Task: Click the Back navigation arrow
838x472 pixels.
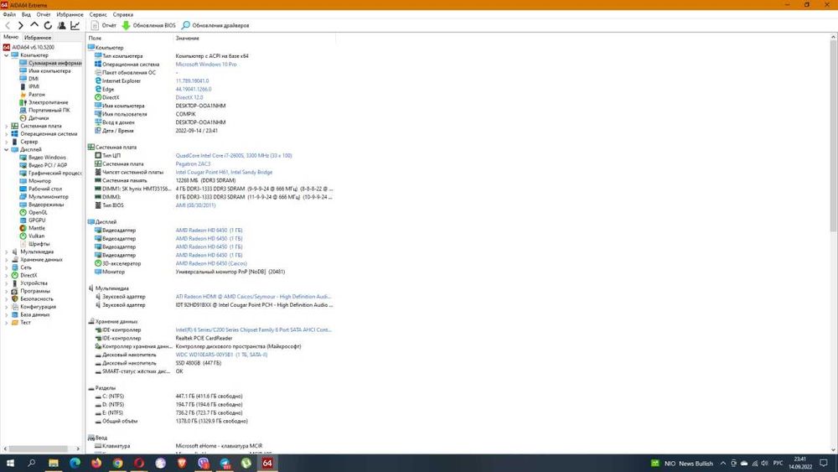Action: (x=8, y=25)
